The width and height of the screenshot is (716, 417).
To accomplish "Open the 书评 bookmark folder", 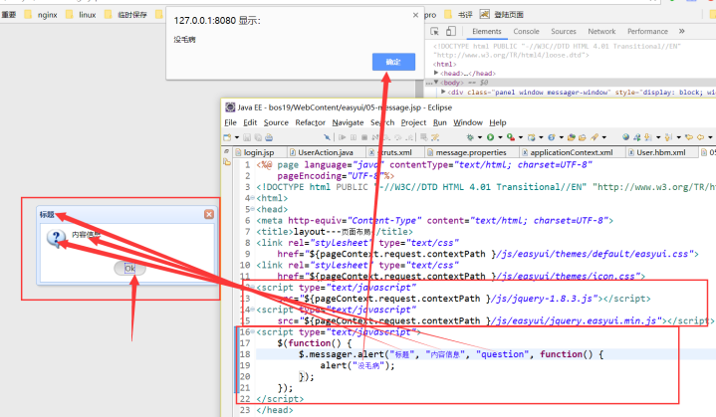I will click(458, 15).
